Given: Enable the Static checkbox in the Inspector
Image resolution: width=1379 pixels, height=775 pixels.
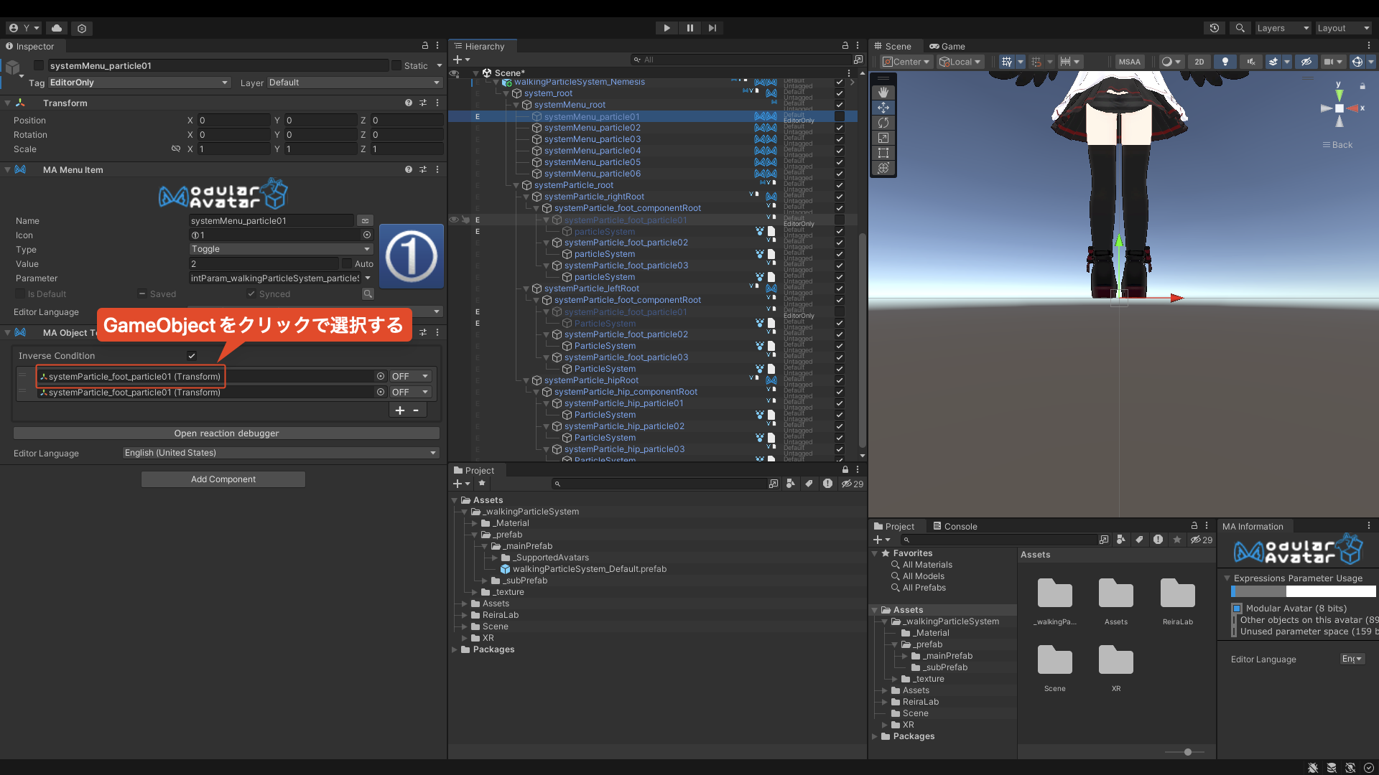Looking at the screenshot, I should pyautogui.click(x=396, y=65).
